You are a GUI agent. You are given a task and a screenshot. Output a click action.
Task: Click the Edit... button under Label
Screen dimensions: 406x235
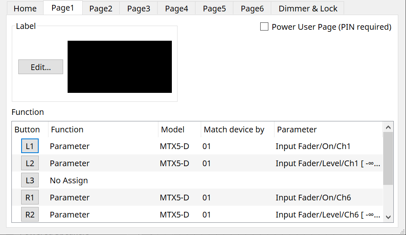point(40,66)
